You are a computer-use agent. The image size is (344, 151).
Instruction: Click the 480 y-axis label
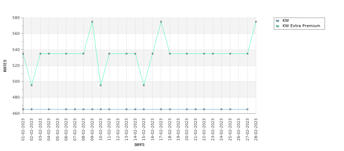point(17,97)
